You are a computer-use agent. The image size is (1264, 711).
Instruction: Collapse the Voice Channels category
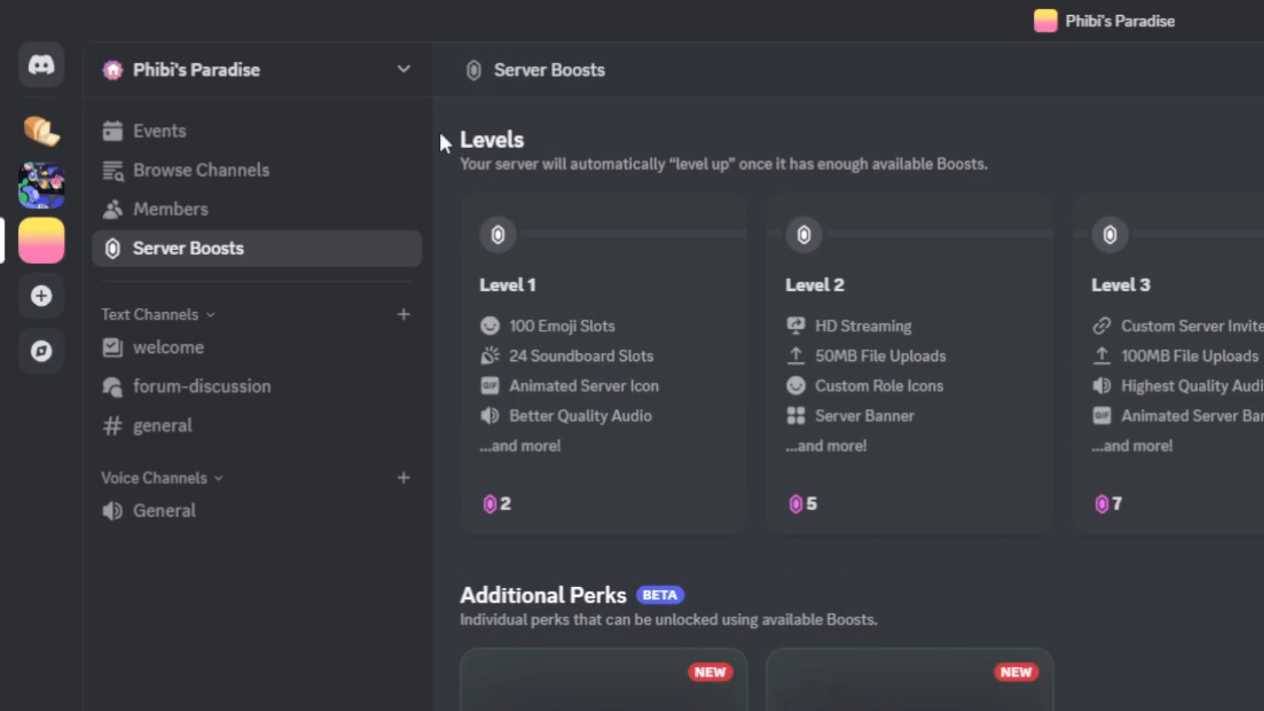(x=219, y=478)
